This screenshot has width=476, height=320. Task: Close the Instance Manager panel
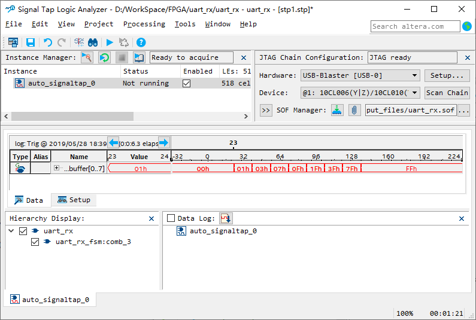(244, 57)
